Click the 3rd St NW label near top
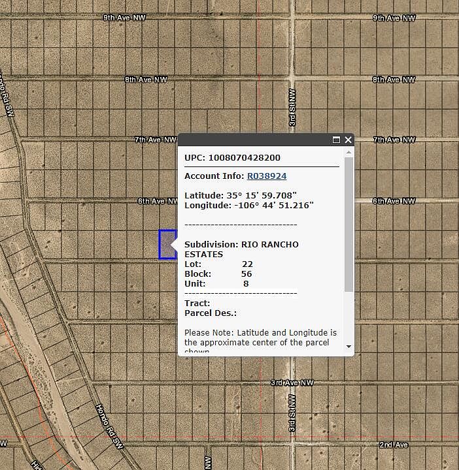The image size is (459, 470). pyautogui.click(x=293, y=108)
